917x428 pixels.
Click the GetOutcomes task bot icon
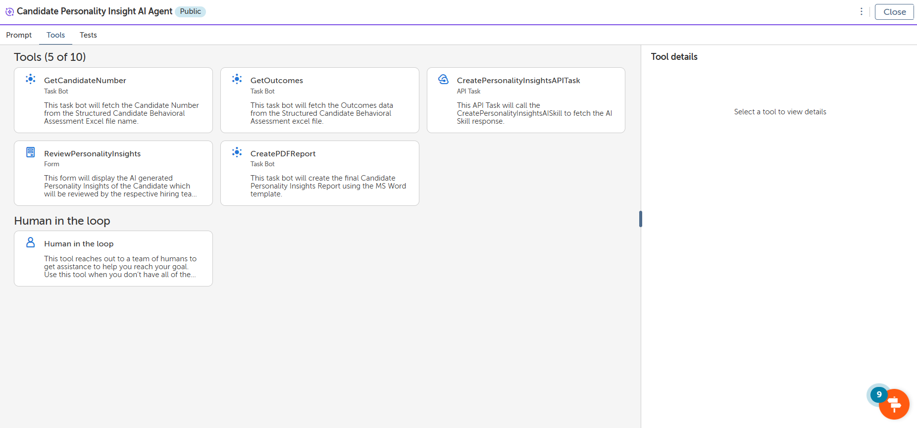[237, 79]
